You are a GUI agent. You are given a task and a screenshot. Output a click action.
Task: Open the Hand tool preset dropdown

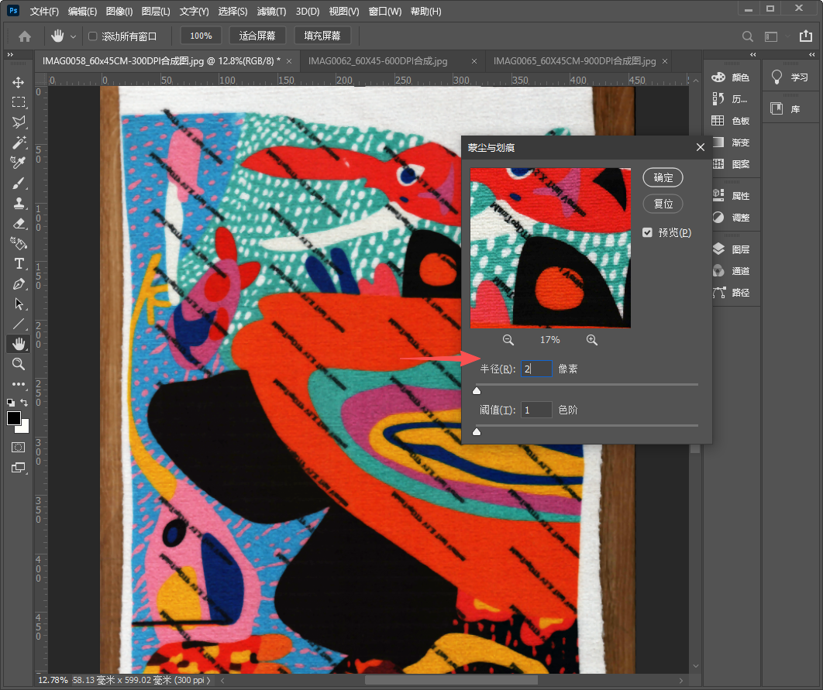(x=74, y=36)
